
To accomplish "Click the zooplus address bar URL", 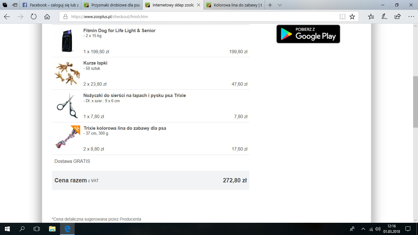I will (x=110, y=17).
